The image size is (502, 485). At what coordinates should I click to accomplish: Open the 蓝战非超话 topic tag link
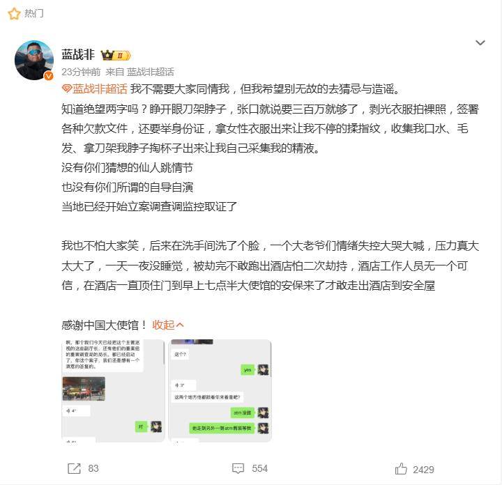tap(100, 88)
